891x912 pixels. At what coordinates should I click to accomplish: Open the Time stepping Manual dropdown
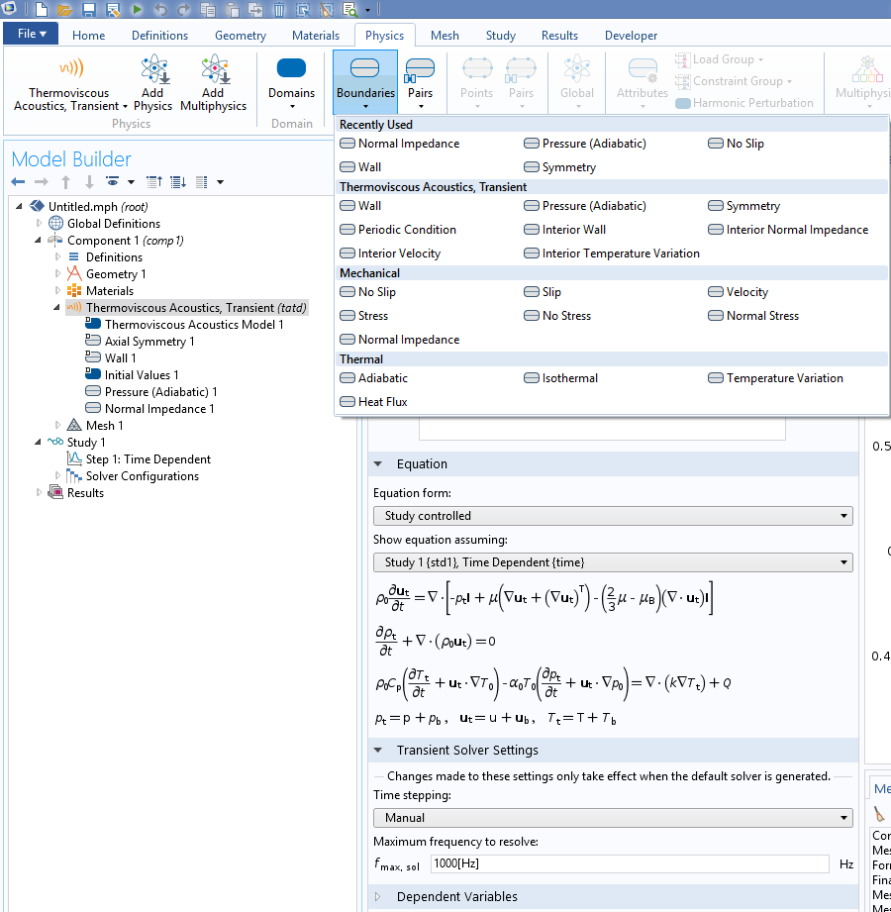point(612,818)
